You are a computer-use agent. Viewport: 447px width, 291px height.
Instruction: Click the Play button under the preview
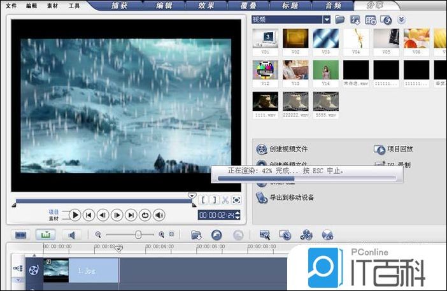[x=74, y=215]
